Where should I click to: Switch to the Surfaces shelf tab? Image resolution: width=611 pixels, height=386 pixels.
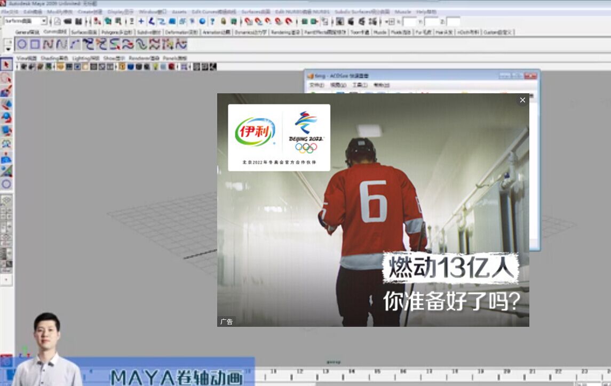[84, 33]
